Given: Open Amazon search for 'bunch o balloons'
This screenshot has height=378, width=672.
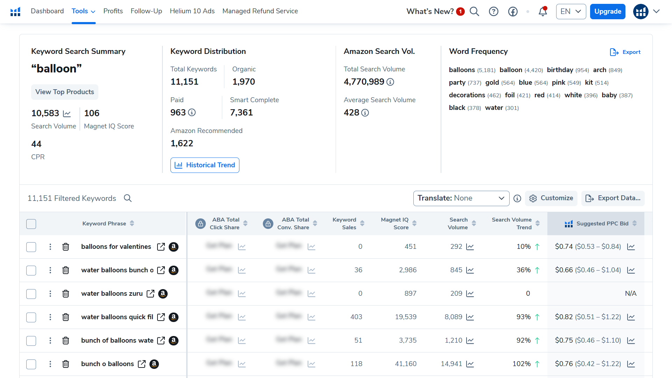Looking at the screenshot, I should coord(154,364).
